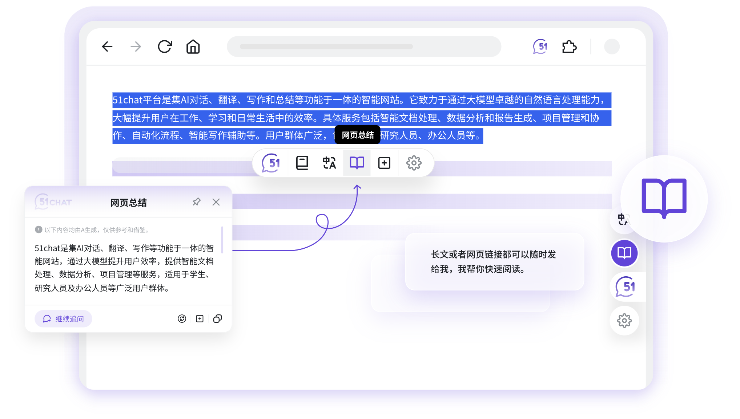Click the highlighted paragraph starting 51chat平台
This screenshot has width=740, height=419.
pyautogui.click(x=362, y=118)
